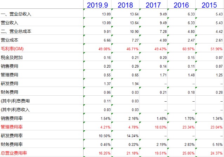The width and height of the screenshot is (224, 157).
Task: Select the 2015 column header cell
Action: 210,5
